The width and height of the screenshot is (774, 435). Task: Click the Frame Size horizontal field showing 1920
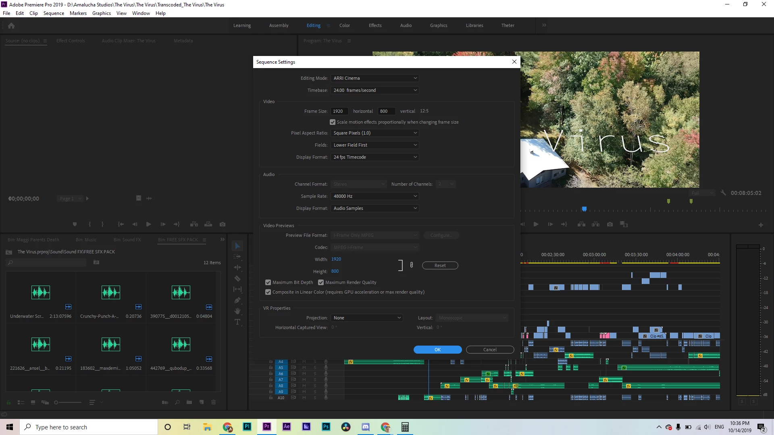click(339, 111)
